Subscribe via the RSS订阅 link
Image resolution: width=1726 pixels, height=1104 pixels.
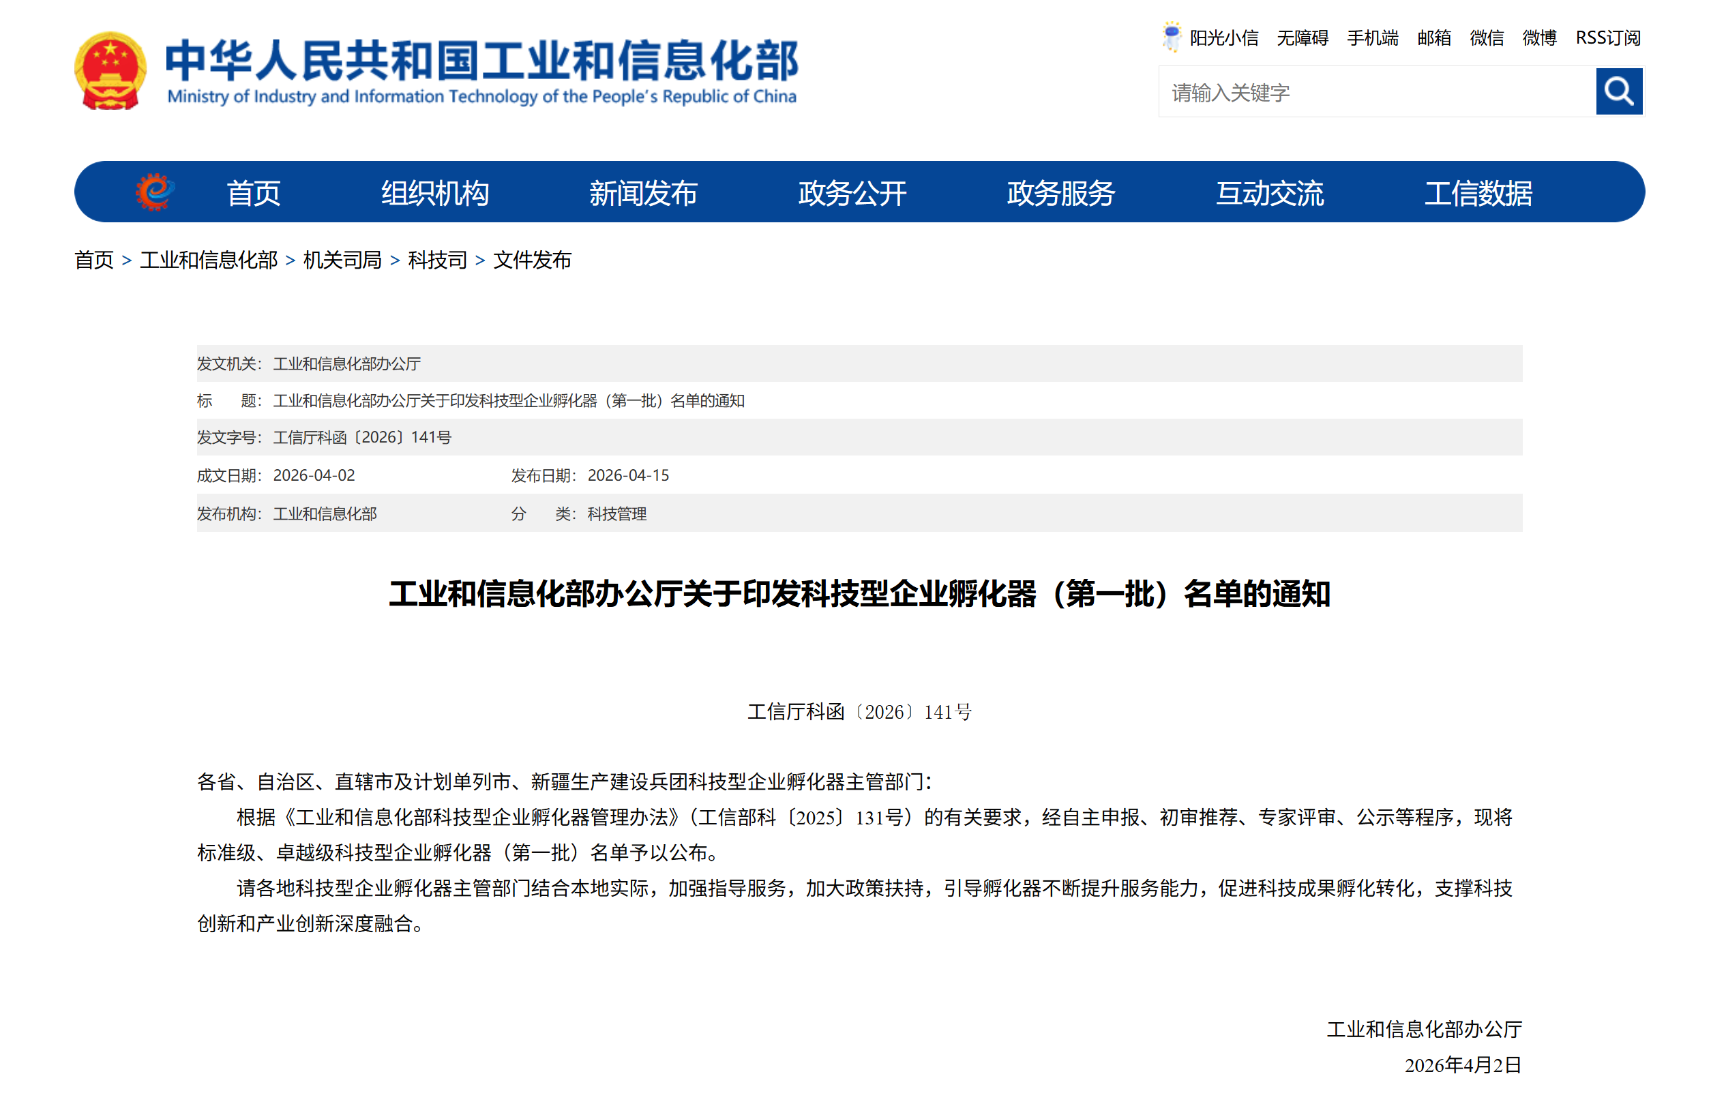pyautogui.click(x=1607, y=38)
